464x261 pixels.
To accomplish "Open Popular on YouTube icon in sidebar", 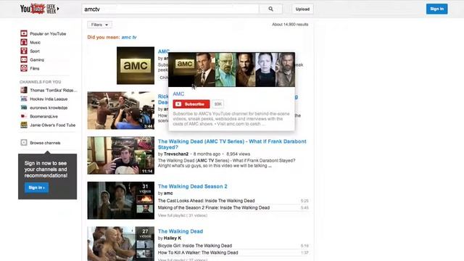I will point(24,33).
